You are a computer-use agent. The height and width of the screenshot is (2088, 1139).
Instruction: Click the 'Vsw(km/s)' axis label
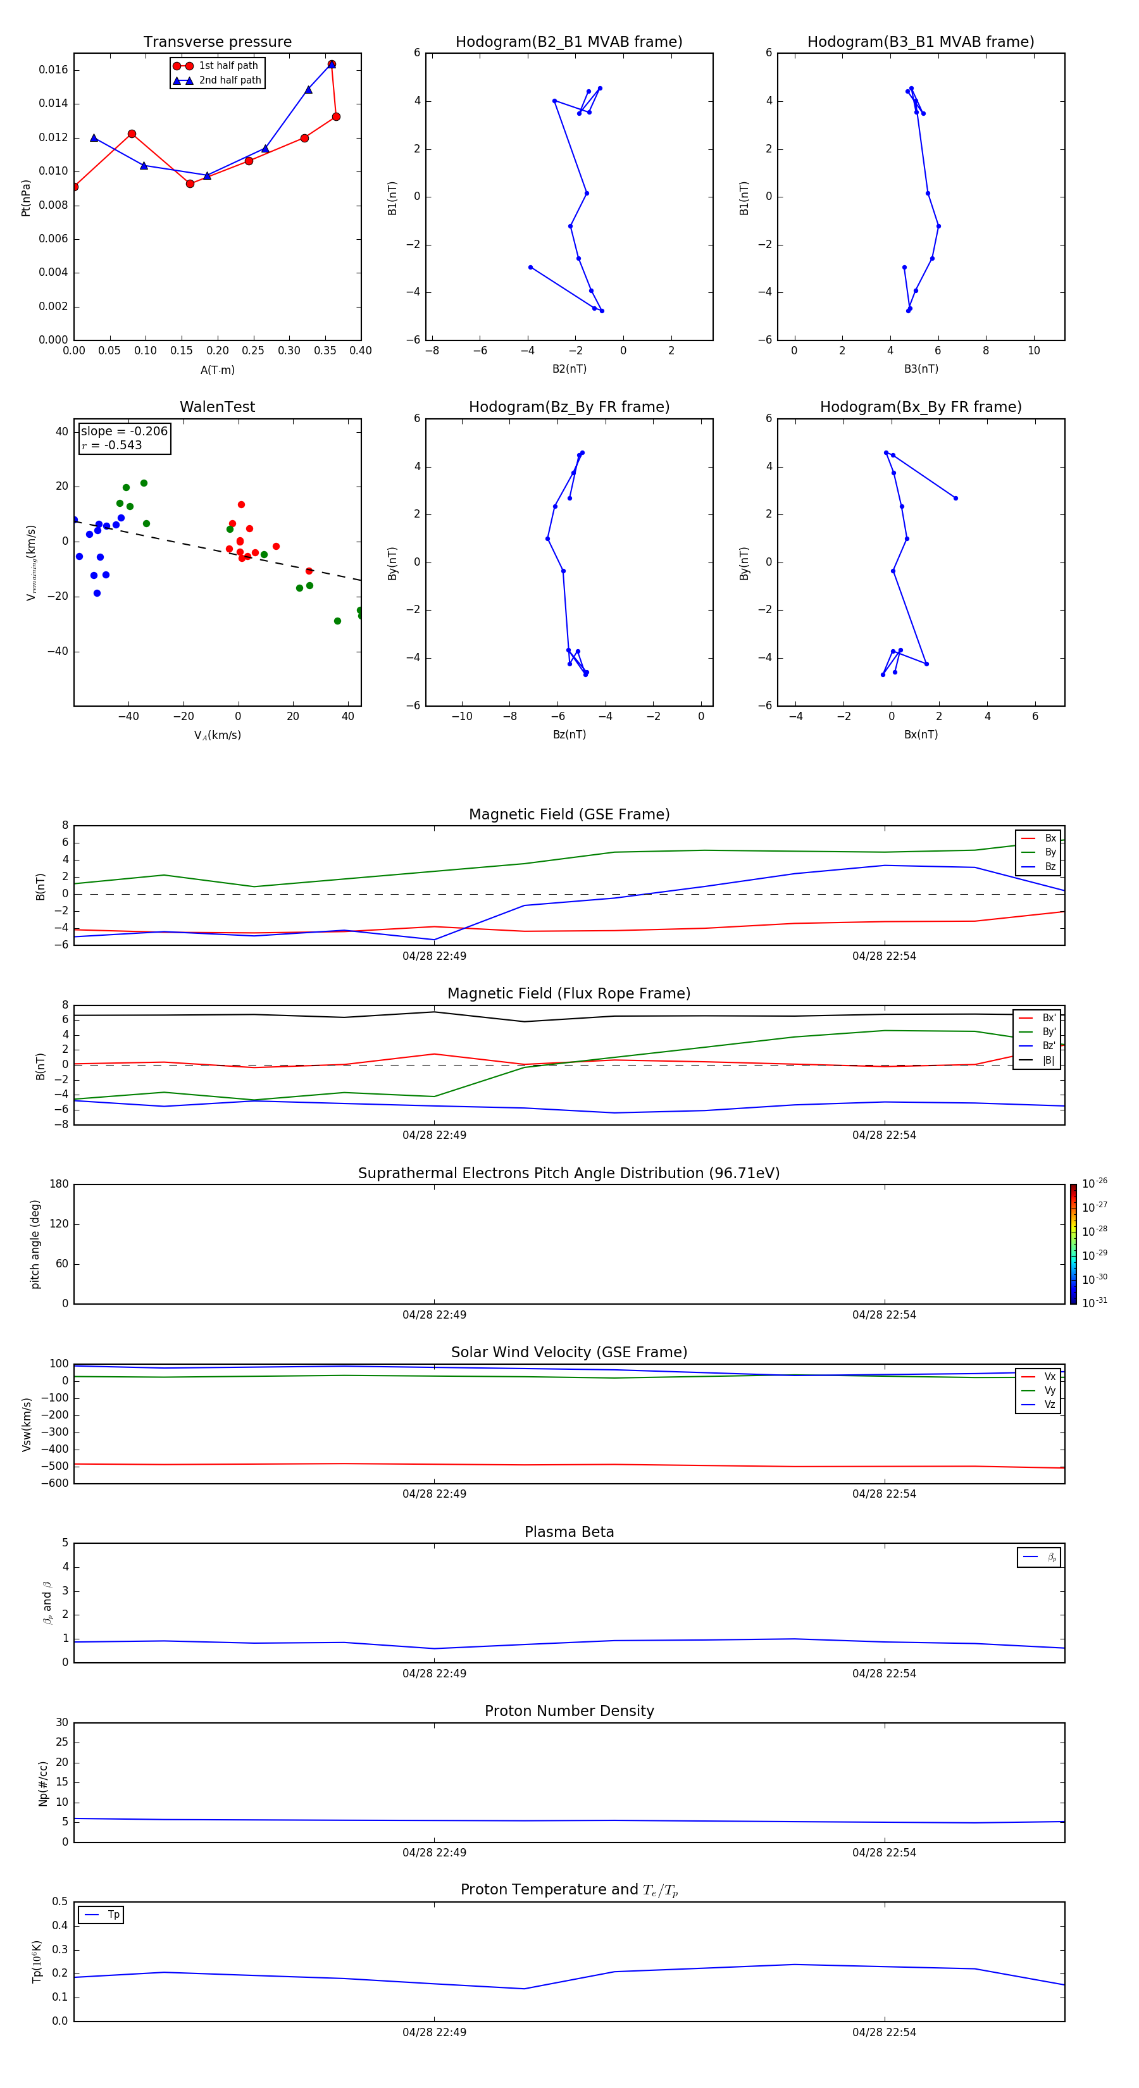(x=26, y=1424)
